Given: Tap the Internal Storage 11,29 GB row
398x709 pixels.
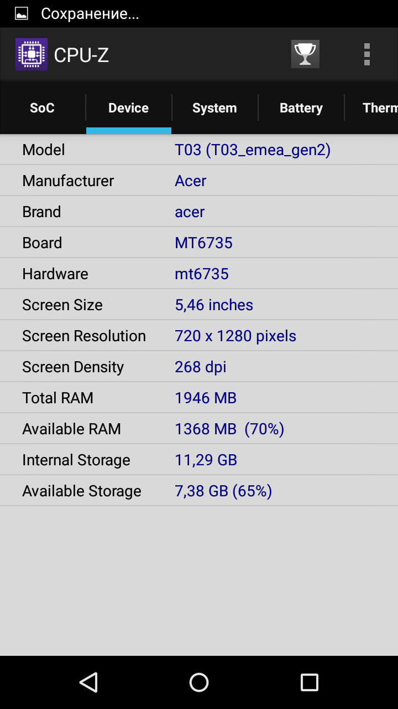Looking at the screenshot, I should coord(199,460).
